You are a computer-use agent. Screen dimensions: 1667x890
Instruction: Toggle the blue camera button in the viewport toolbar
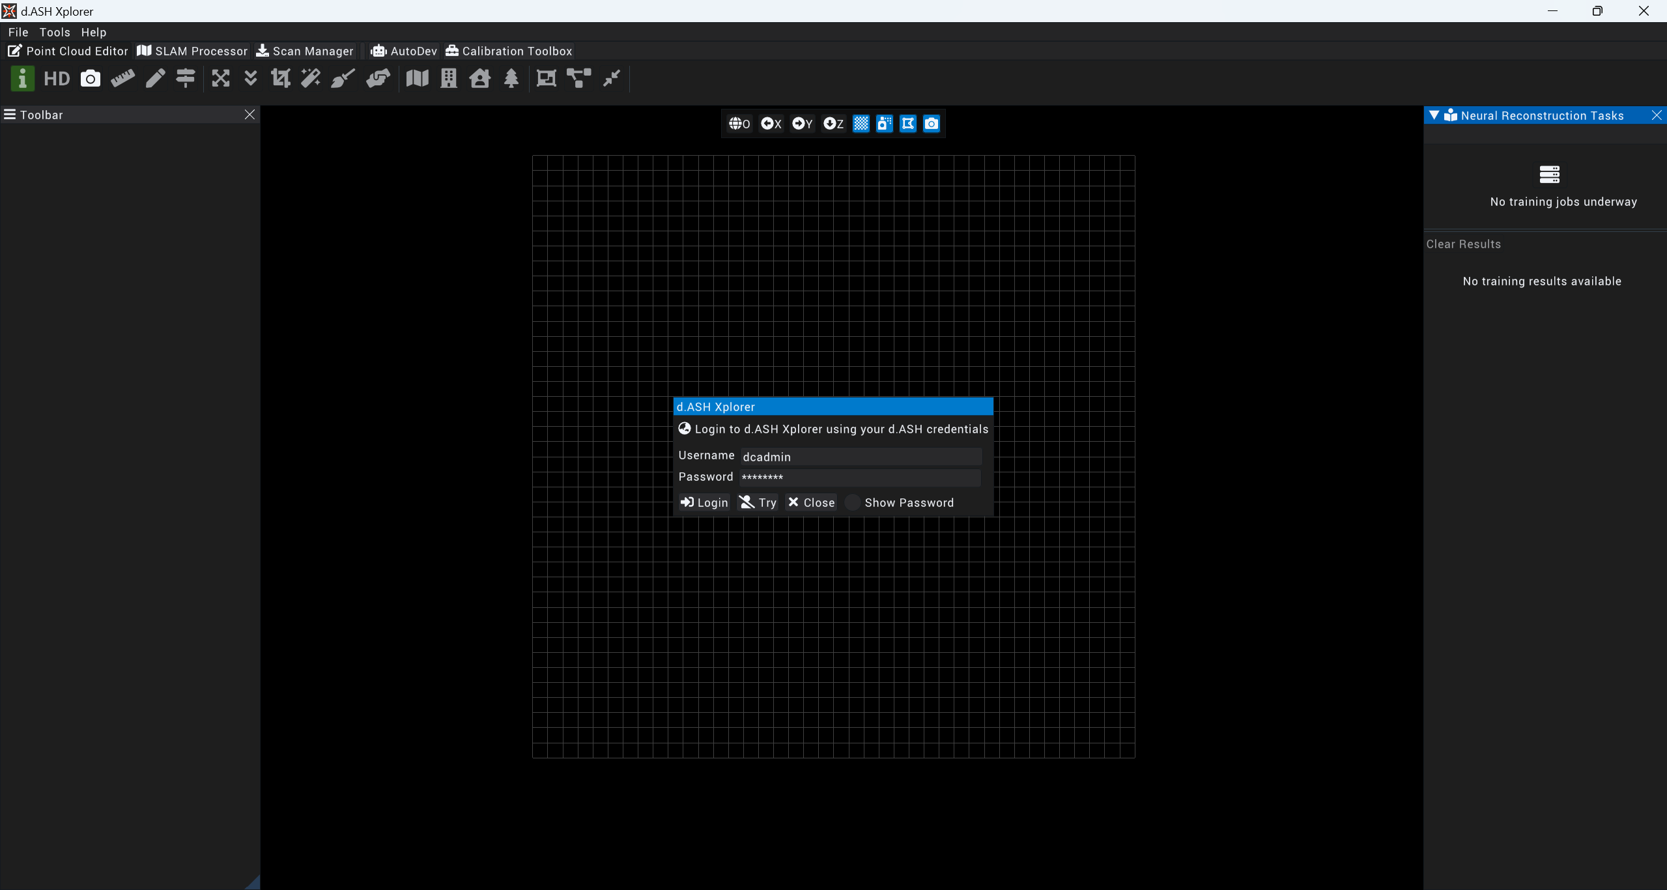tap(932, 124)
